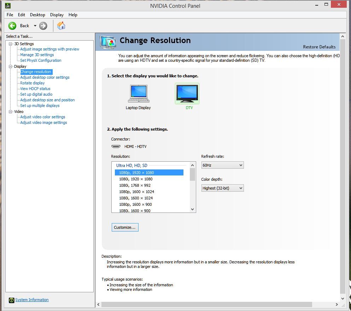Select resolution 1080i, 1920 × 1080
The height and width of the screenshot is (311, 351).
136,179
